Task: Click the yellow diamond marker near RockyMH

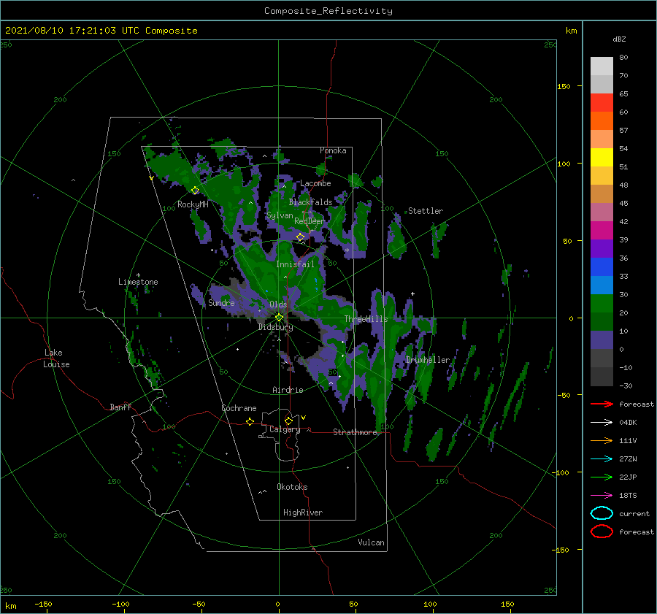Action: (195, 191)
